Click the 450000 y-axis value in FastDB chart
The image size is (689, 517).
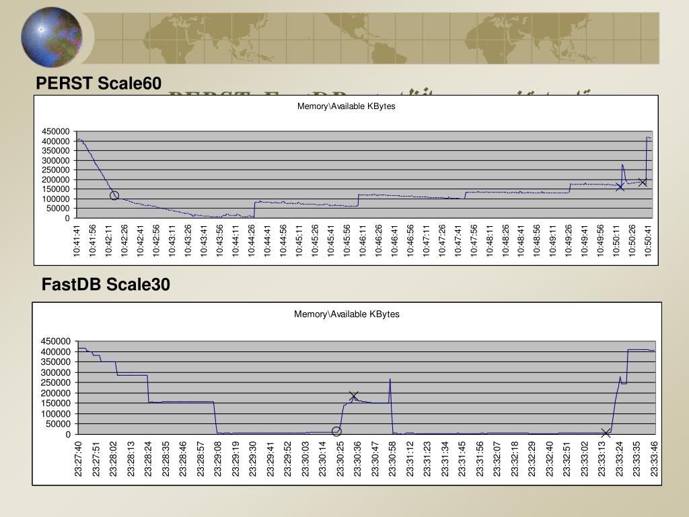point(56,341)
